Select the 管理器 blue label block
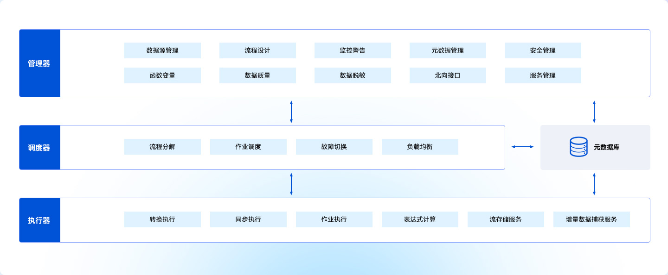The image size is (668, 275). [x=39, y=63]
